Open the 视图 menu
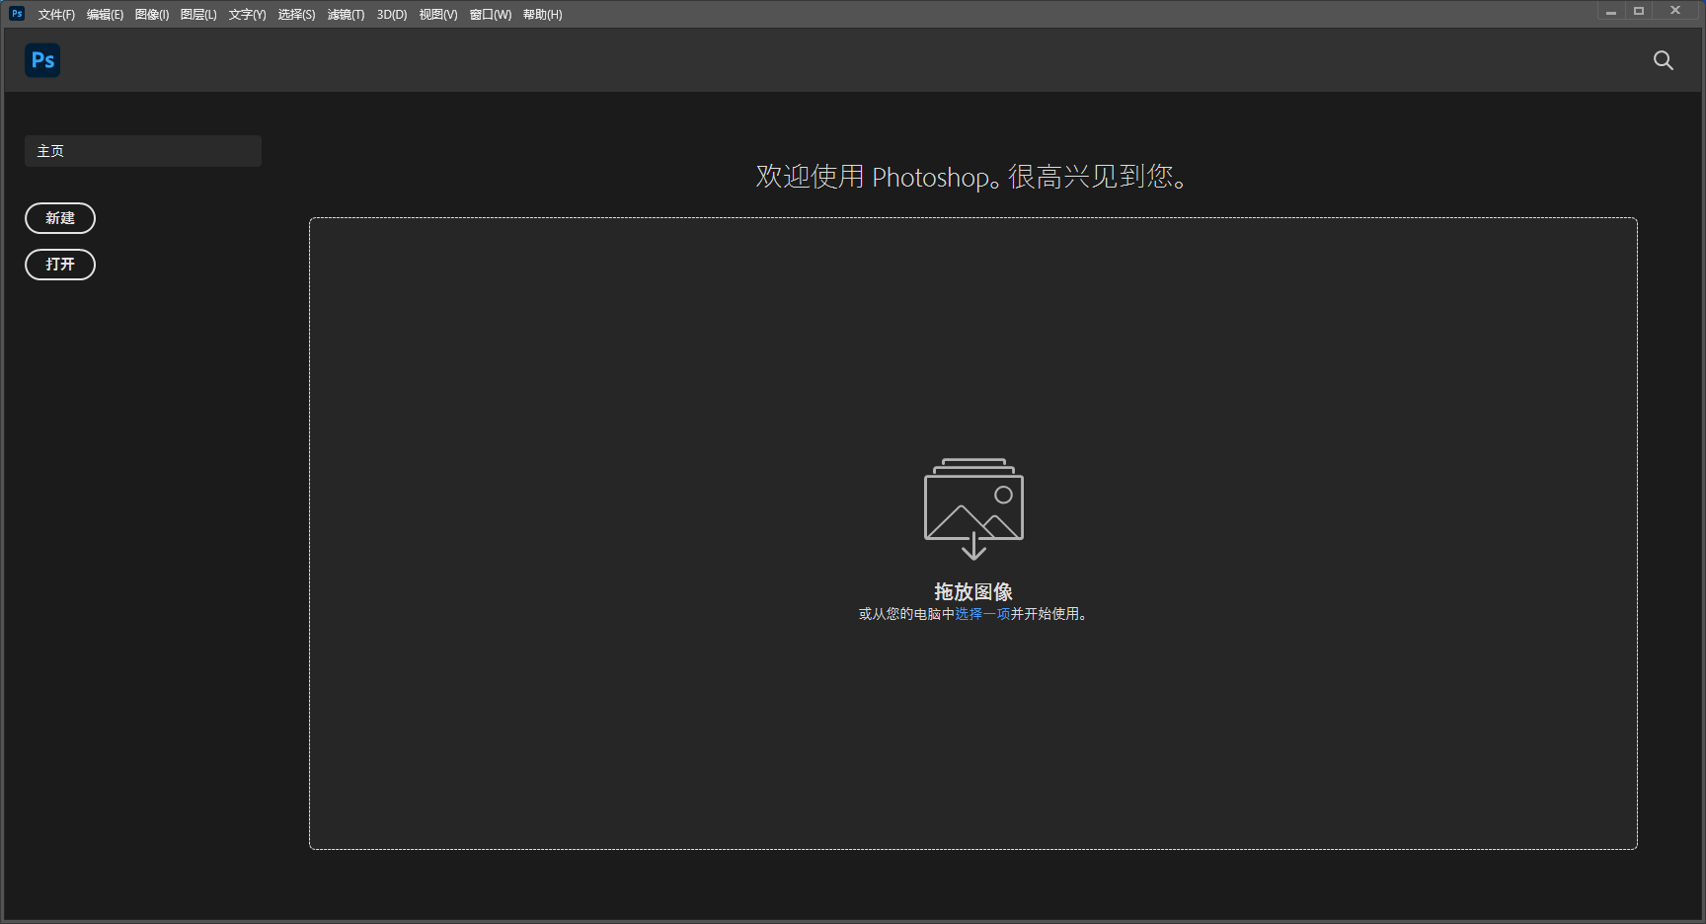Viewport: 1706px width, 924px height. point(437,14)
